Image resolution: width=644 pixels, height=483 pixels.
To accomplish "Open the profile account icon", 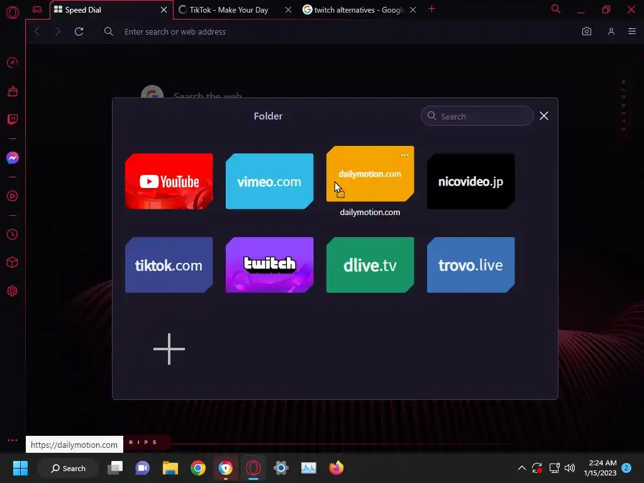I will [x=611, y=31].
